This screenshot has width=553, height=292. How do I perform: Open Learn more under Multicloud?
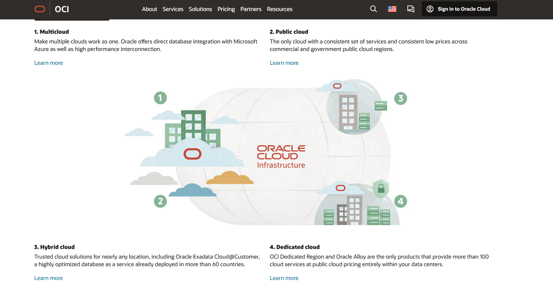[x=48, y=63]
